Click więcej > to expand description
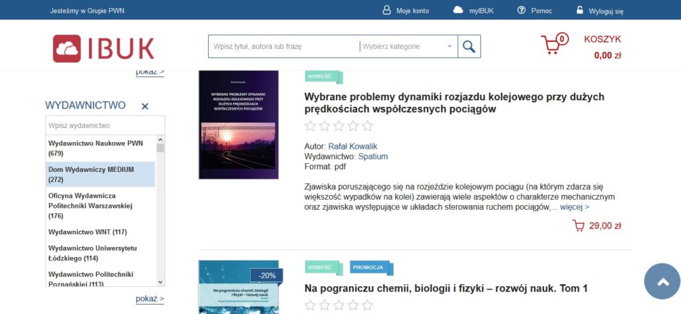Screen dimensions: 681x314 [x=575, y=207]
